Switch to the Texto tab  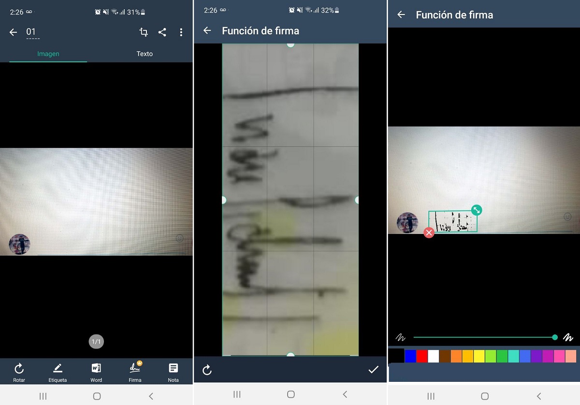145,54
